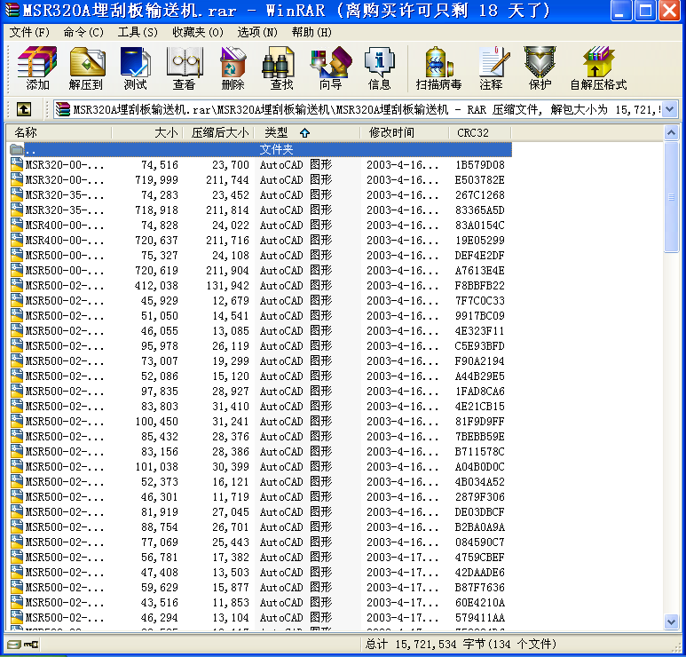The width and height of the screenshot is (686, 657).
Task: Run 扫描病毒 virus scan tool
Action: [438, 69]
